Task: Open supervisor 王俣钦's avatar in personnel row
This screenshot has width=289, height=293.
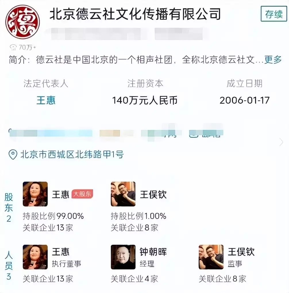Action: tap(211, 257)
